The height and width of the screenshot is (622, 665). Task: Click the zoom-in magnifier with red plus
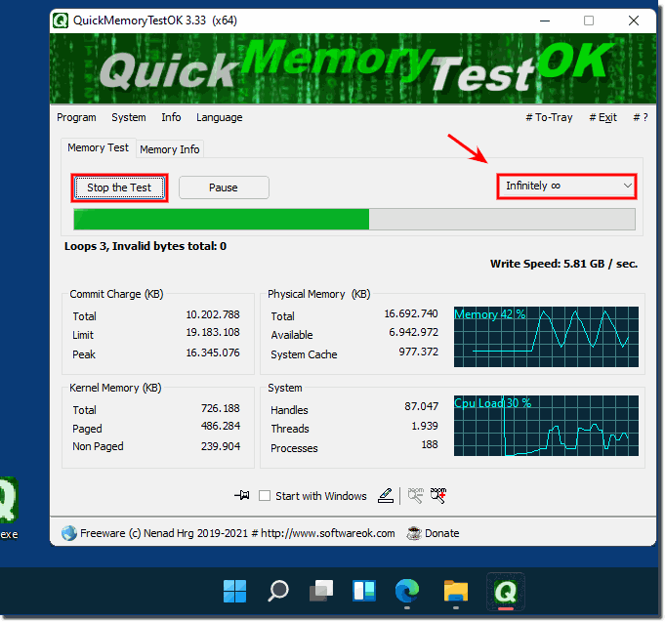[438, 495]
